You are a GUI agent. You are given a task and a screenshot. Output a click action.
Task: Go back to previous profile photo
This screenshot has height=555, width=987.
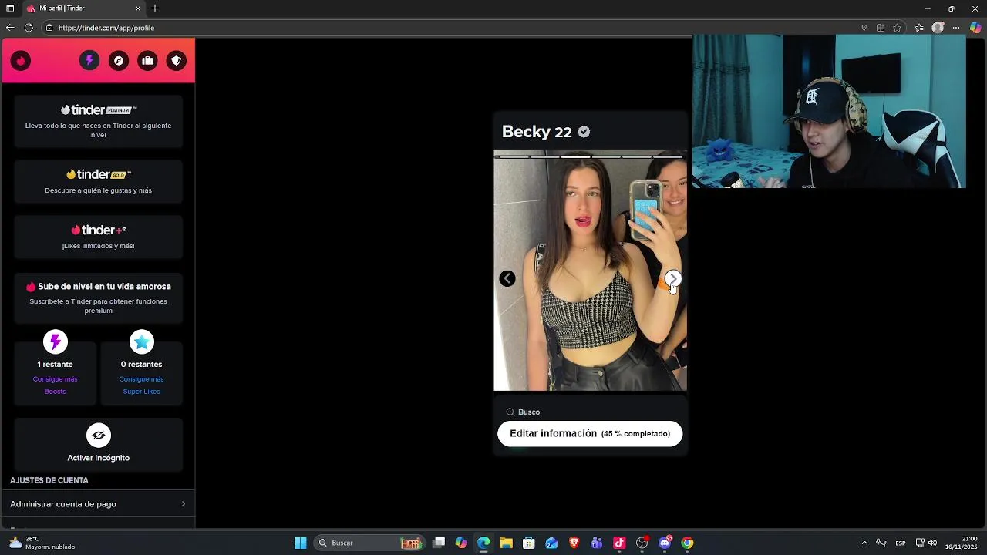coord(507,278)
